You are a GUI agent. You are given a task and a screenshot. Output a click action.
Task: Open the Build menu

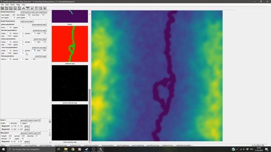tap(12, 5)
